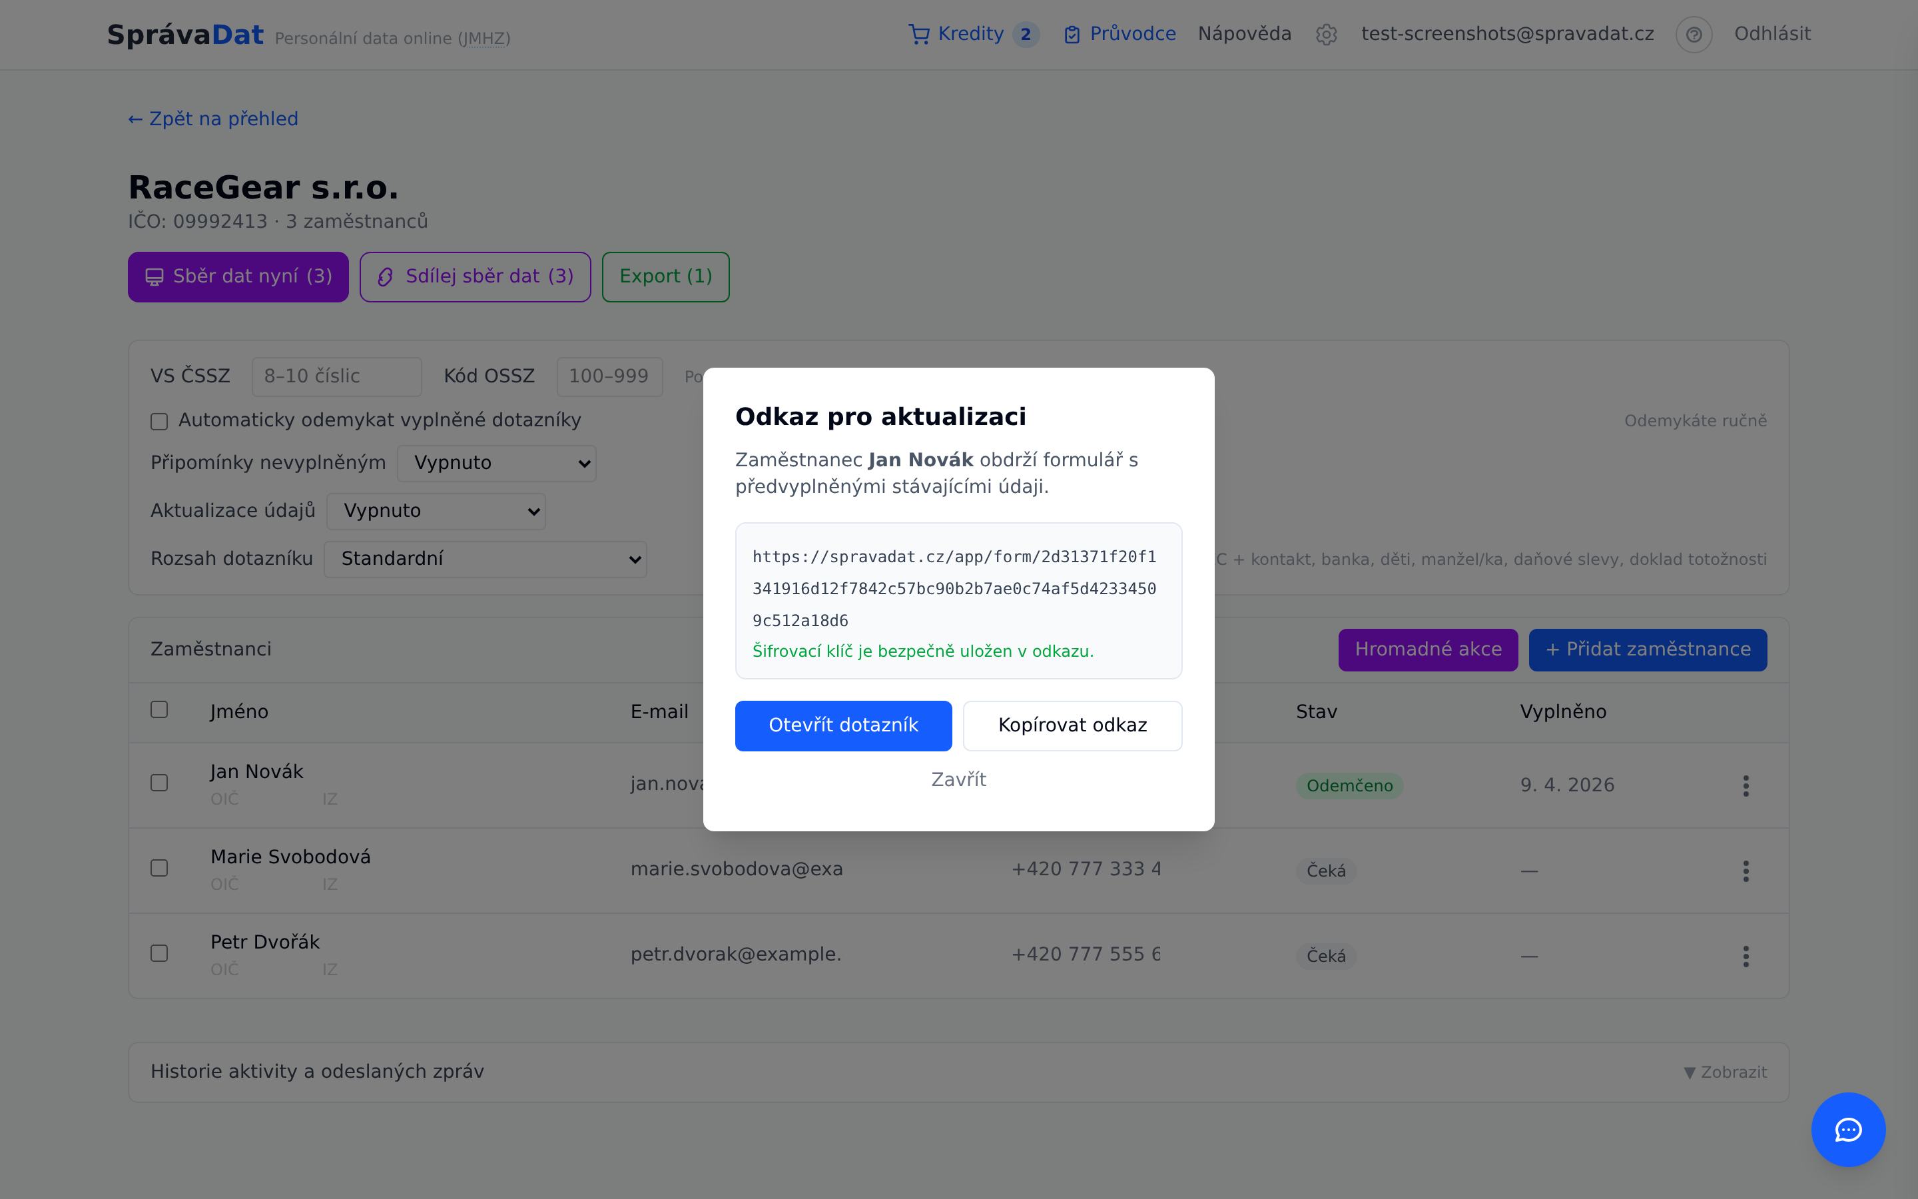Expand Historie aktivity via Zobrazit

coord(1726,1072)
